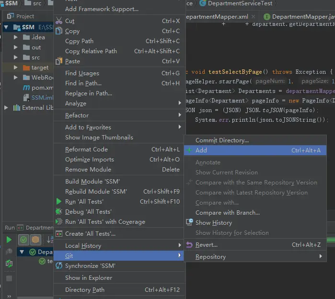This screenshot has height=299, width=335.
Task: Expand the target folder
Action: pyautogui.click(x=16, y=67)
